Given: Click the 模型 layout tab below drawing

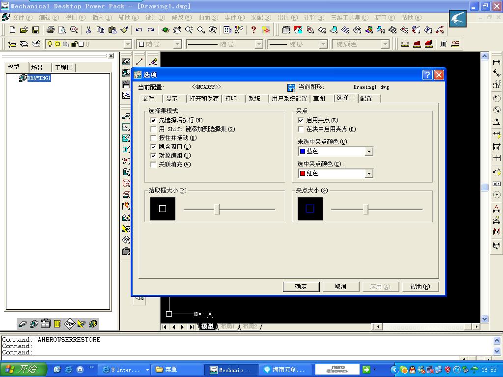Looking at the screenshot, I should pos(208,326).
